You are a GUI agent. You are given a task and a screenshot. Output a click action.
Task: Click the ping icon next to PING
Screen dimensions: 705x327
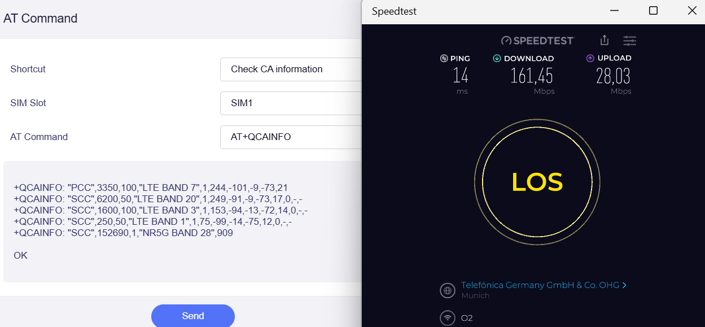pos(444,58)
